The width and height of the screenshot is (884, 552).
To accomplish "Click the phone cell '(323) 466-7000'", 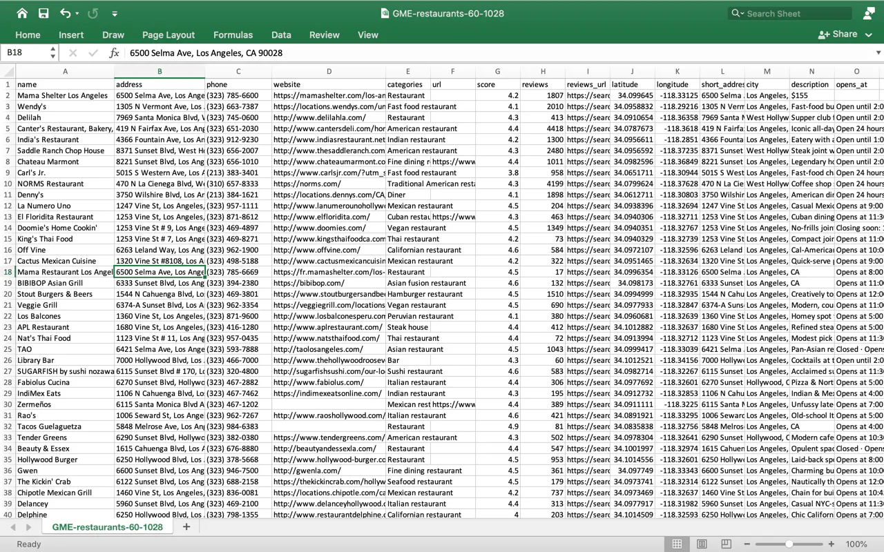I will [x=238, y=360].
